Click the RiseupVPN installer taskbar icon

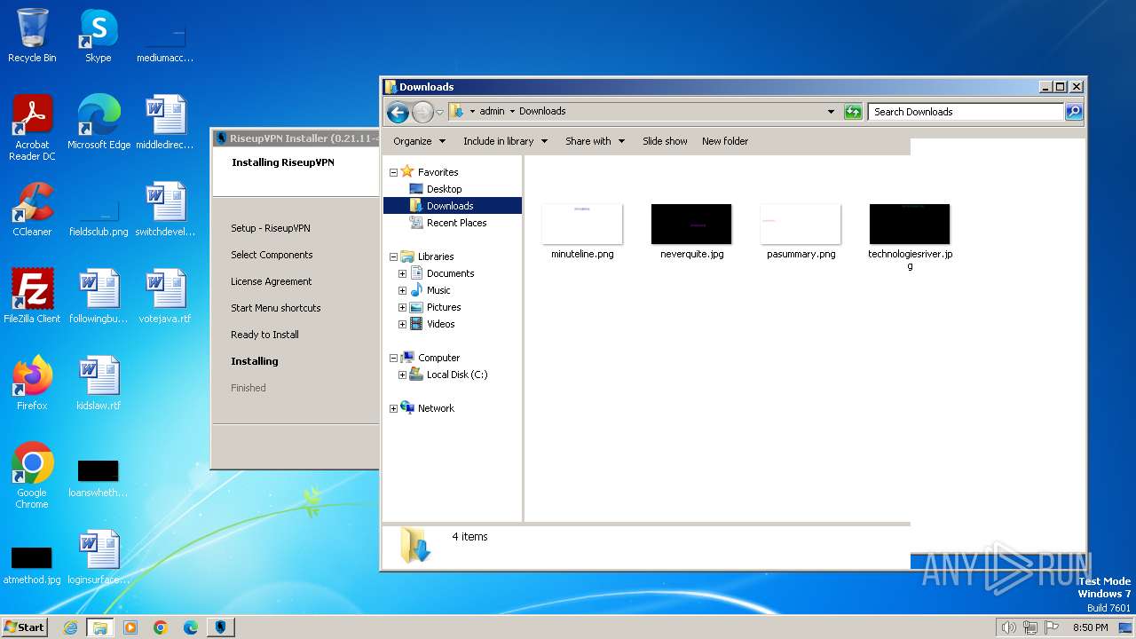tap(220, 627)
